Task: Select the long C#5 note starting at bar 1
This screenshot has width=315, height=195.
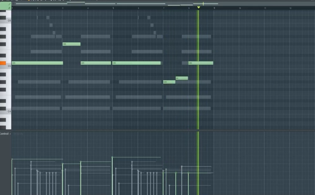Action: 37,63
